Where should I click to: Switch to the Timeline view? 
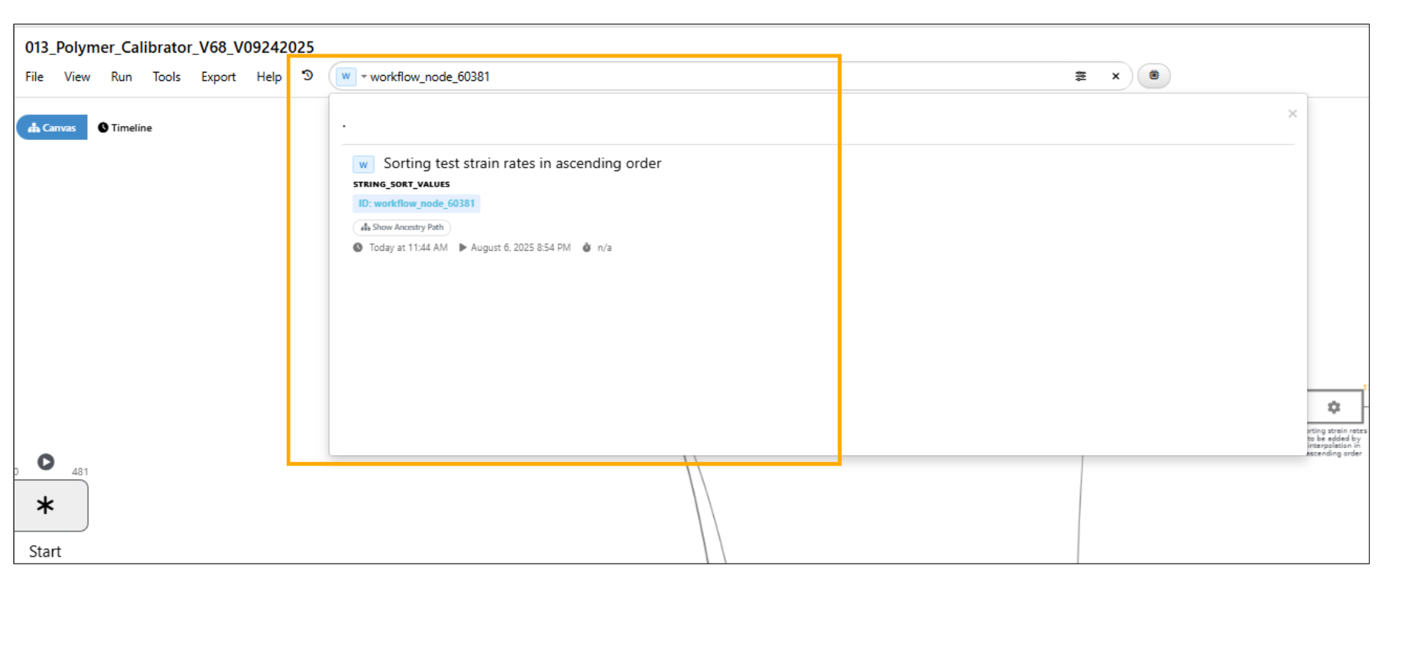coord(125,128)
